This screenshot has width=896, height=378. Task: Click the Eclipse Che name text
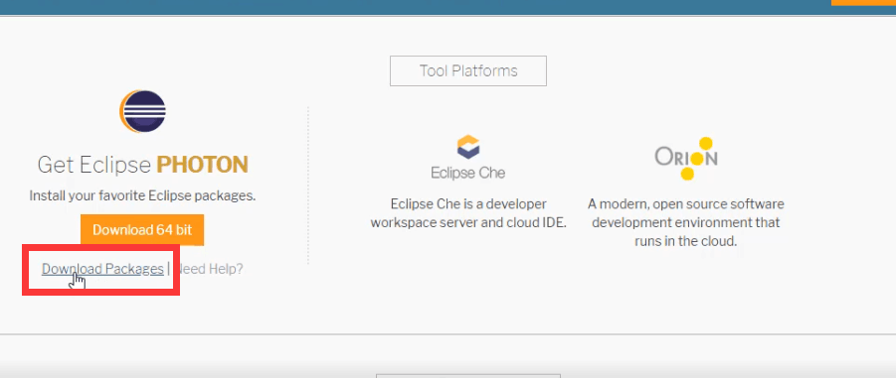[468, 173]
